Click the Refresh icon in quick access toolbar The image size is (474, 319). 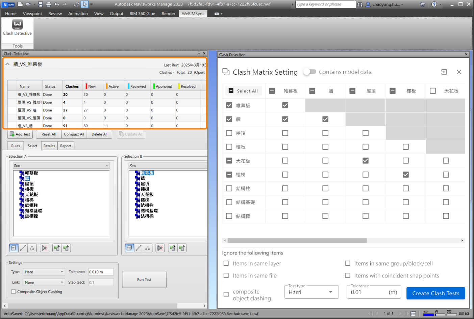coord(76,4)
